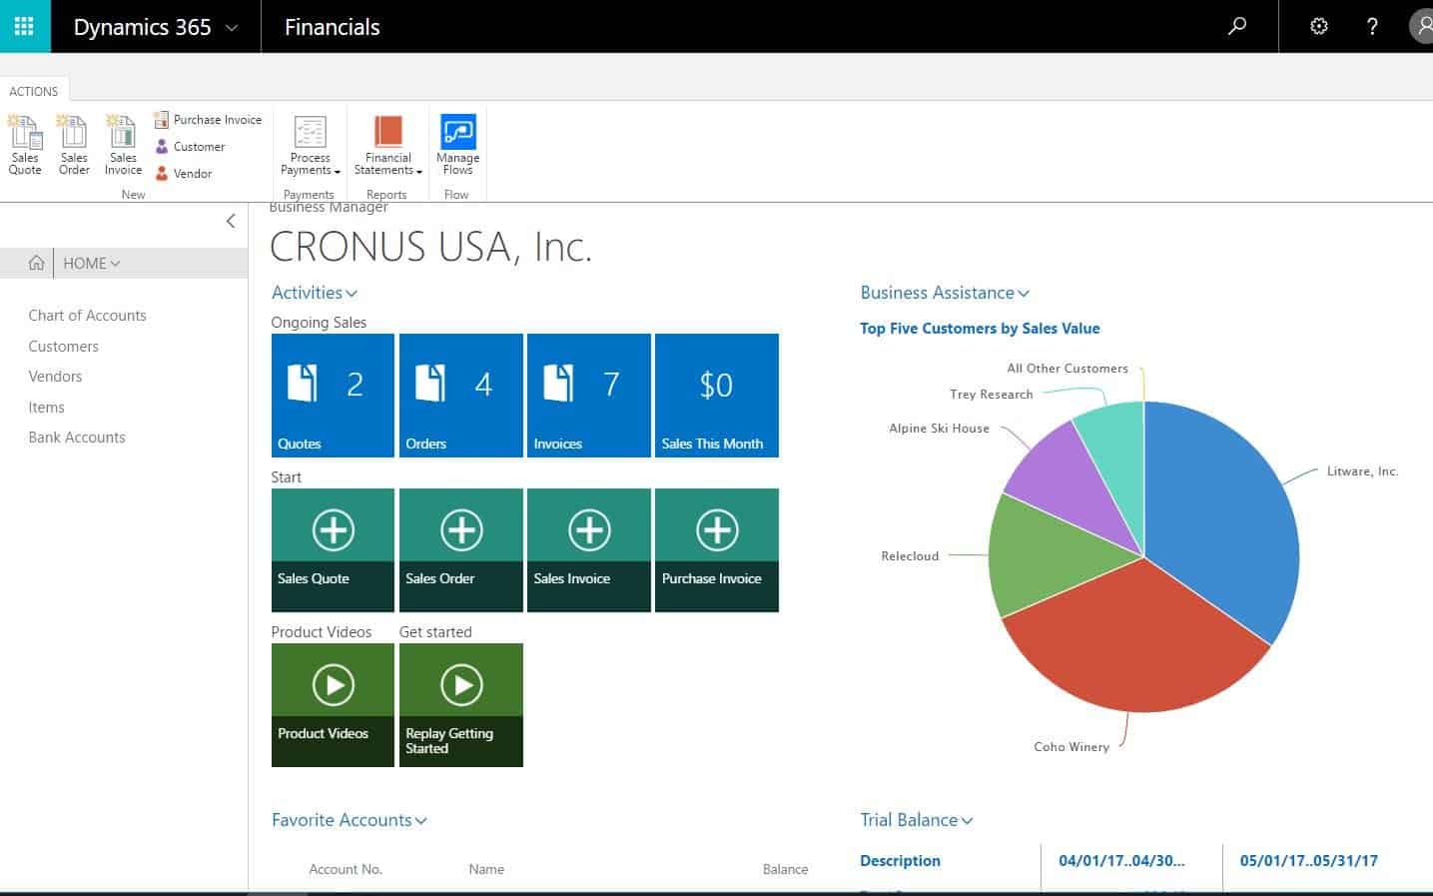Open Dynamics 365 app switcher dropdown
This screenshot has width=1433, height=896.
(156, 27)
